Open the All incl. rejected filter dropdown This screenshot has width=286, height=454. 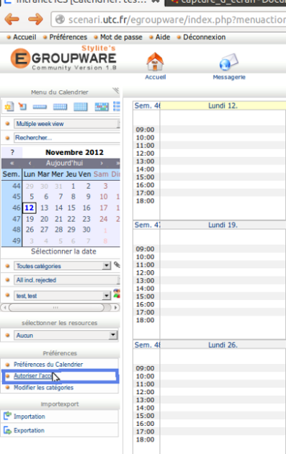pyautogui.click(x=67, y=280)
